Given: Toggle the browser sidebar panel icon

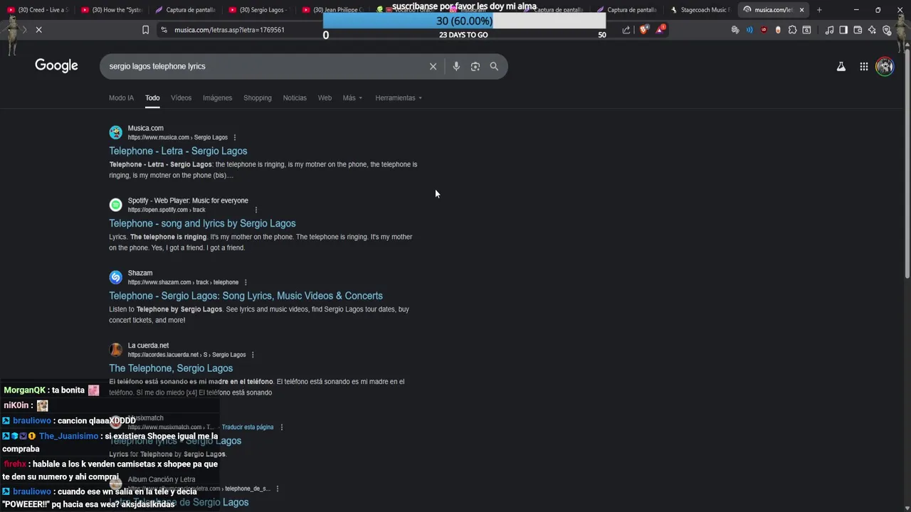Looking at the screenshot, I should 843,30.
